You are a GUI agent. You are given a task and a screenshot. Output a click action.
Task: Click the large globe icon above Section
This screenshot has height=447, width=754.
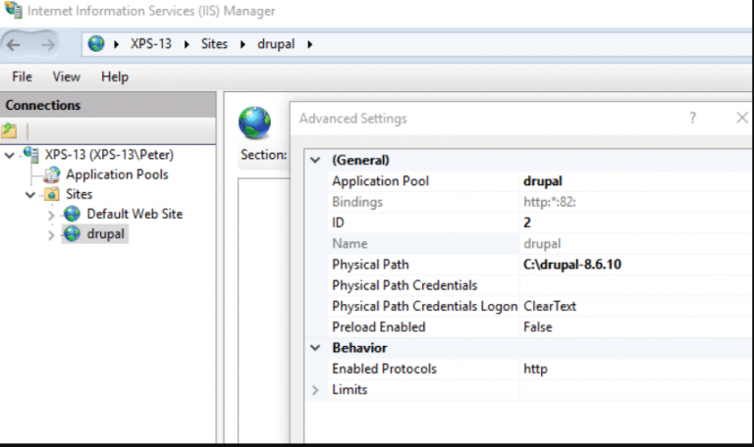[255, 123]
